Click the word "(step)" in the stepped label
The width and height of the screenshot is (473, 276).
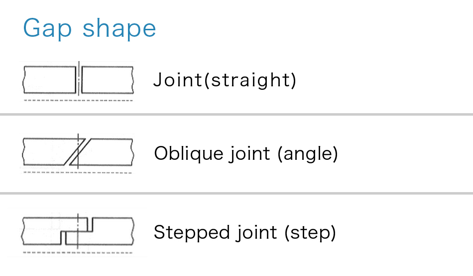point(310,233)
